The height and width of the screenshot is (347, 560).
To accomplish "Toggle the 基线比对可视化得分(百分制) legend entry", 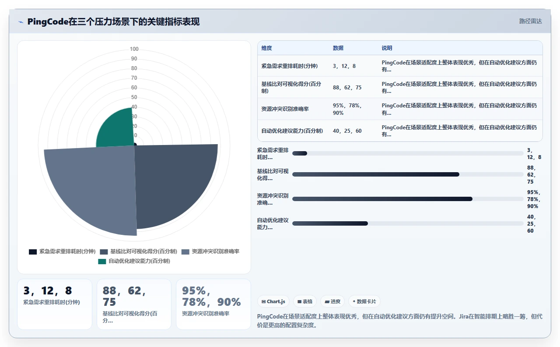I will (x=138, y=251).
